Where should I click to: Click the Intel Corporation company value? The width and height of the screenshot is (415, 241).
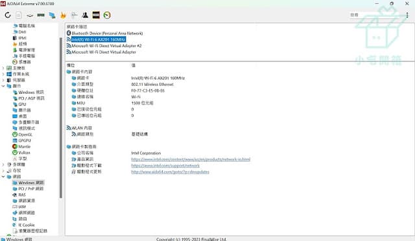(x=146, y=153)
